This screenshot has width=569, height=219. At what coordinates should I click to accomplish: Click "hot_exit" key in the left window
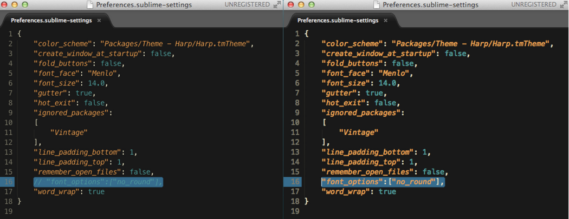click(55, 103)
